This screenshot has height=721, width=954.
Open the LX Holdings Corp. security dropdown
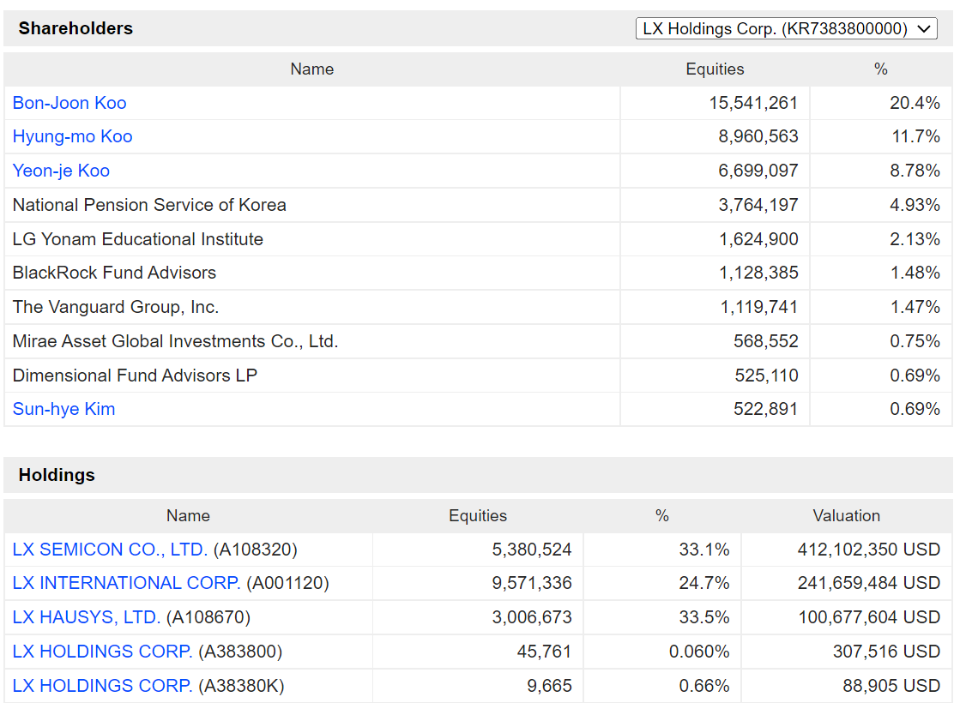point(786,28)
